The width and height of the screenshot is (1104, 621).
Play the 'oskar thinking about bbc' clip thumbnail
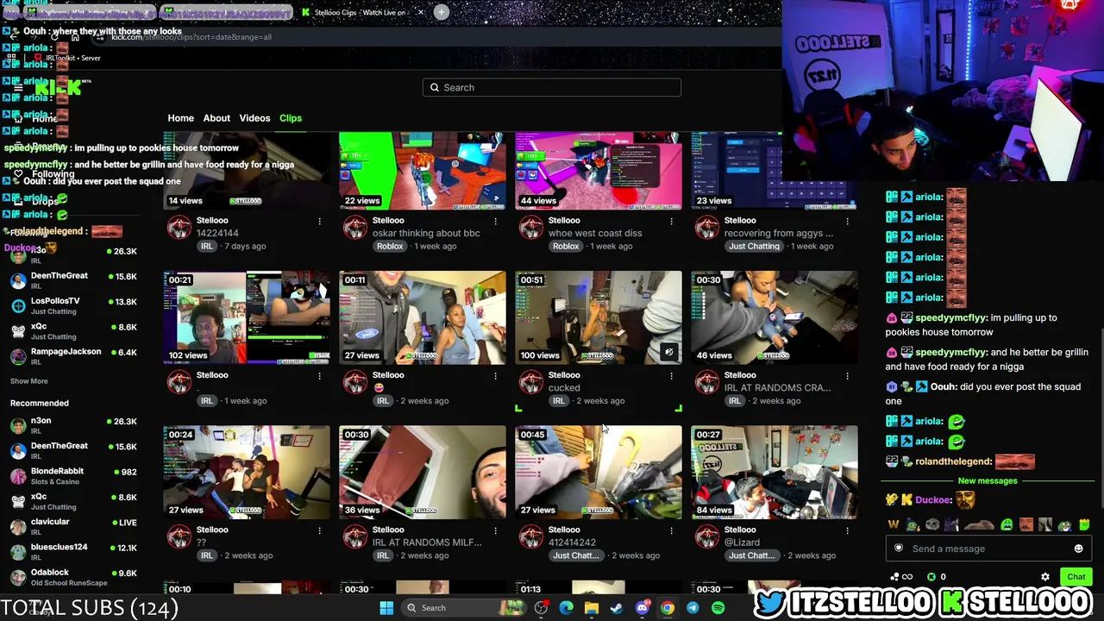[x=423, y=171]
